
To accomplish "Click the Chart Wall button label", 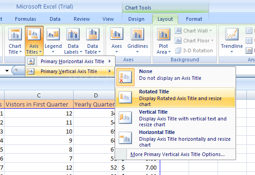I will (195, 31).
